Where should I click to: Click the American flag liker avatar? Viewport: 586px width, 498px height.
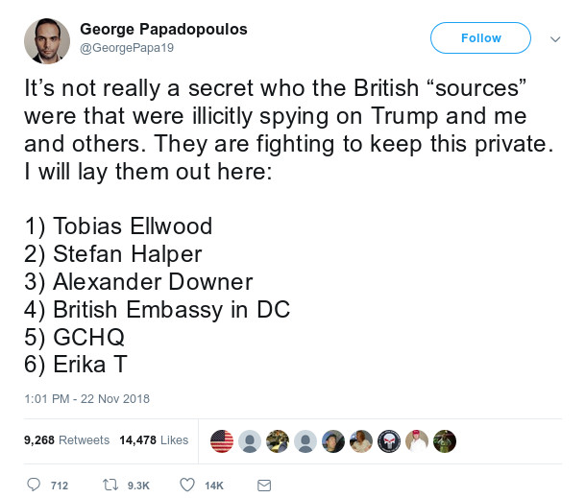(222, 440)
